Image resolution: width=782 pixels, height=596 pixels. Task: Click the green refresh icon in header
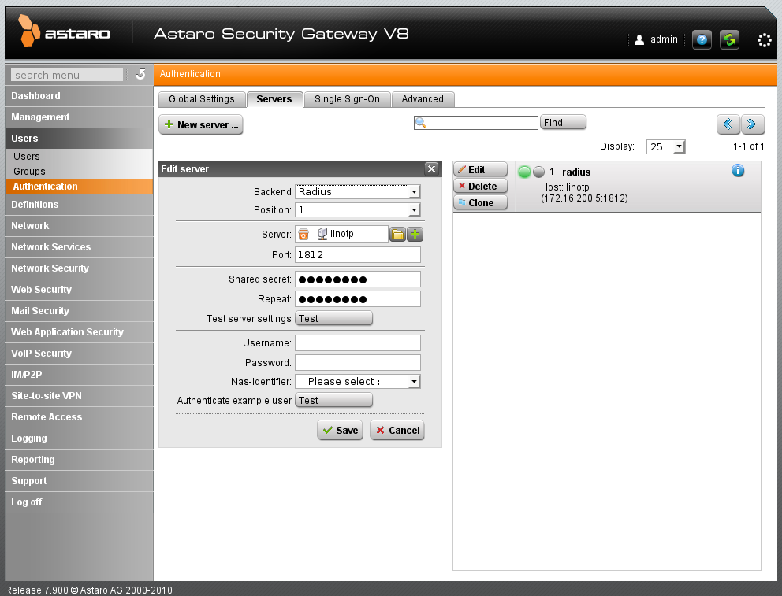(x=729, y=39)
